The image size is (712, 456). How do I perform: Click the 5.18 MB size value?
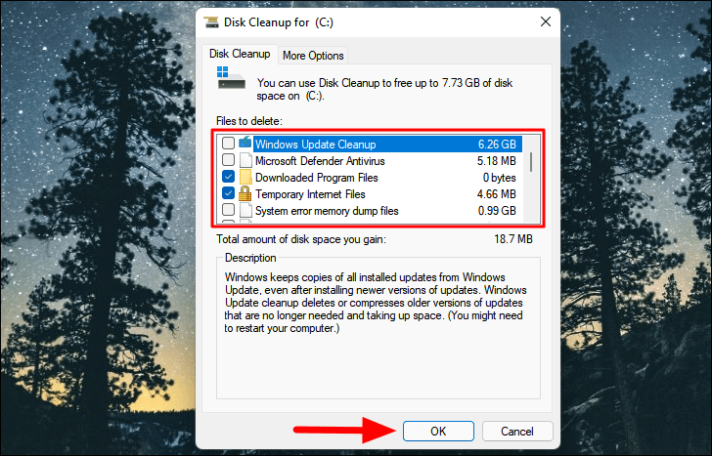[x=496, y=161]
